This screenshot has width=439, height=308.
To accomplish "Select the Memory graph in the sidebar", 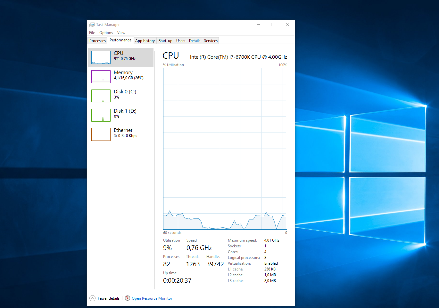I will coord(121,76).
